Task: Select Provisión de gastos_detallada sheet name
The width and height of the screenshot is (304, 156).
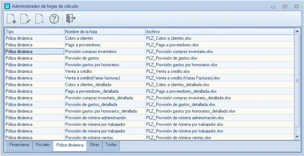Action: click(x=91, y=104)
